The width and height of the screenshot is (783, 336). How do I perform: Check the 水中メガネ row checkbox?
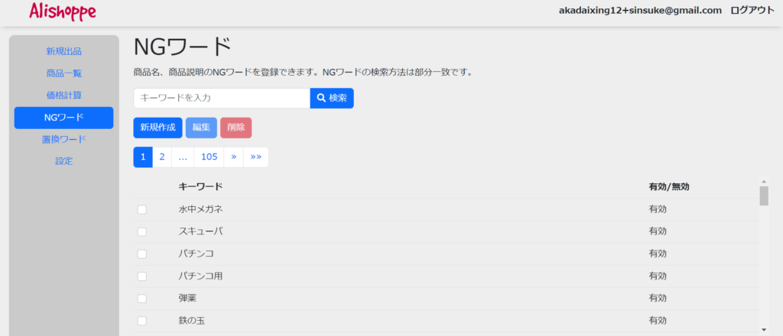(x=141, y=209)
